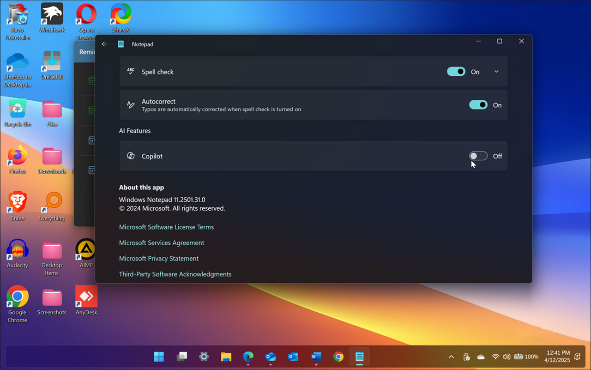Open Word from the taskbar
Image resolution: width=591 pixels, height=370 pixels.
[316, 357]
